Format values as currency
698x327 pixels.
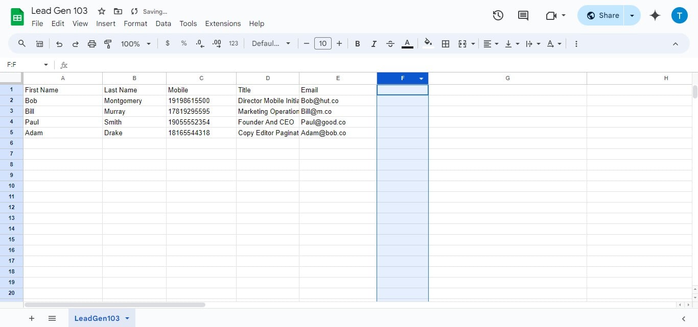(x=168, y=43)
